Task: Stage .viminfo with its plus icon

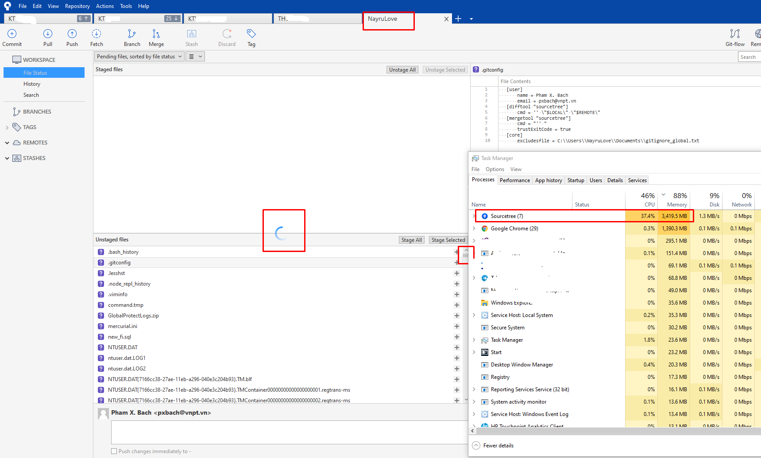Action: pos(456,294)
